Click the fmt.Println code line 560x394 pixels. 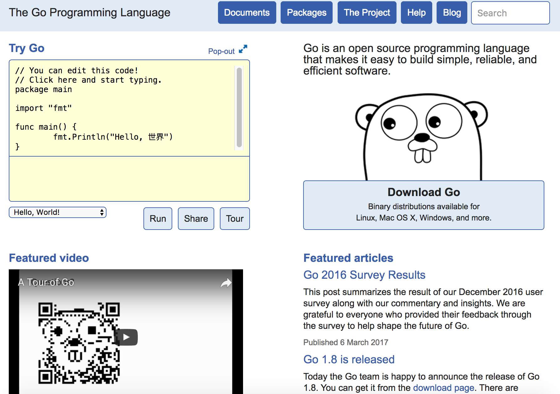tap(113, 137)
